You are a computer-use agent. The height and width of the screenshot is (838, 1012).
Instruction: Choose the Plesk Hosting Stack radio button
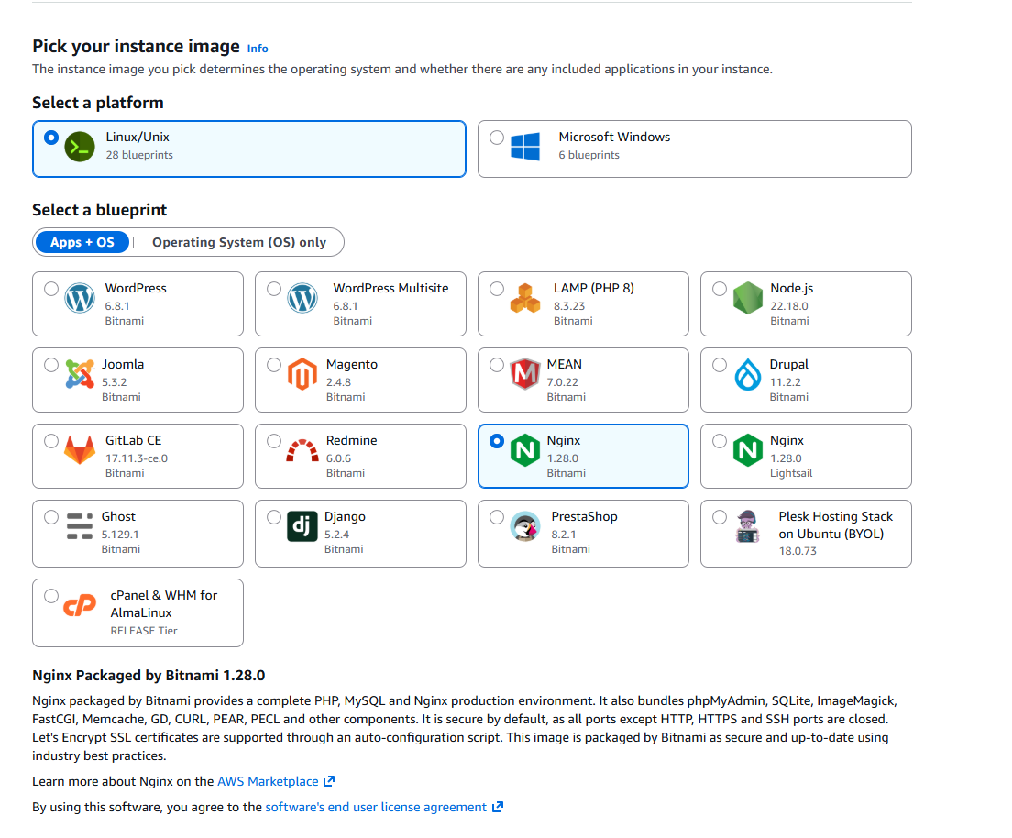pyautogui.click(x=719, y=517)
